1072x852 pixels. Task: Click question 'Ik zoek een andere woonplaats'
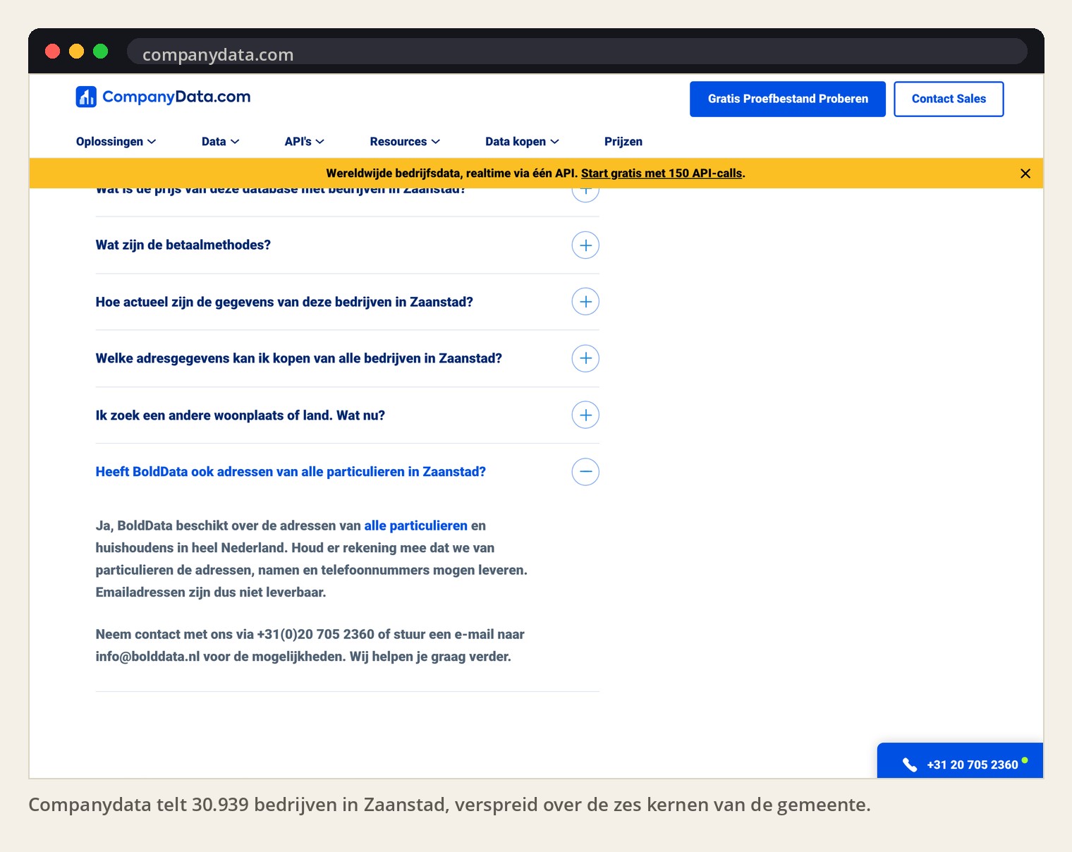click(240, 415)
